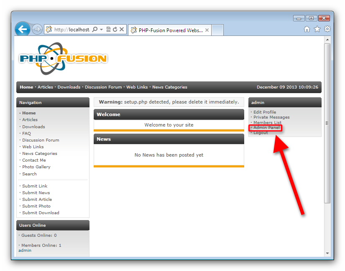This screenshot has height=271, width=345.
Task: Click the browser Forward arrow button
Action: (x=37, y=29)
